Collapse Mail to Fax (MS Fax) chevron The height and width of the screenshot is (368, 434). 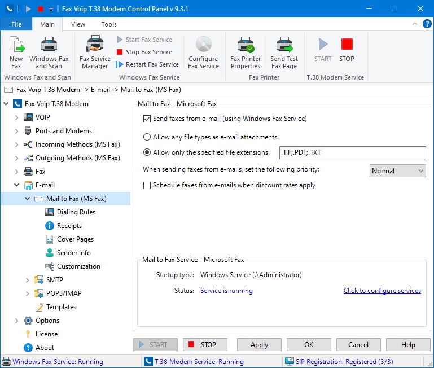pyautogui.click(x=28, y=199)
